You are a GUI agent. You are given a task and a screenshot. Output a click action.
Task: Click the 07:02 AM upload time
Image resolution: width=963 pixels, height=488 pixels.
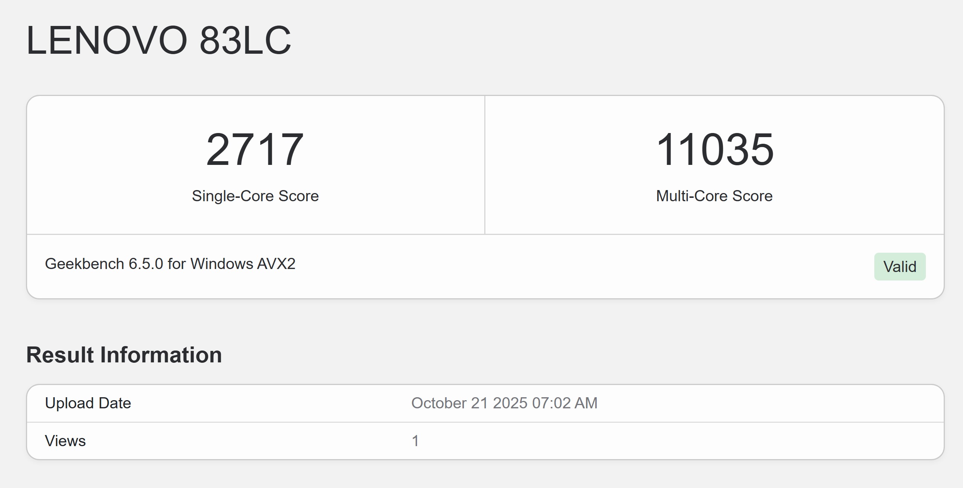564,403
